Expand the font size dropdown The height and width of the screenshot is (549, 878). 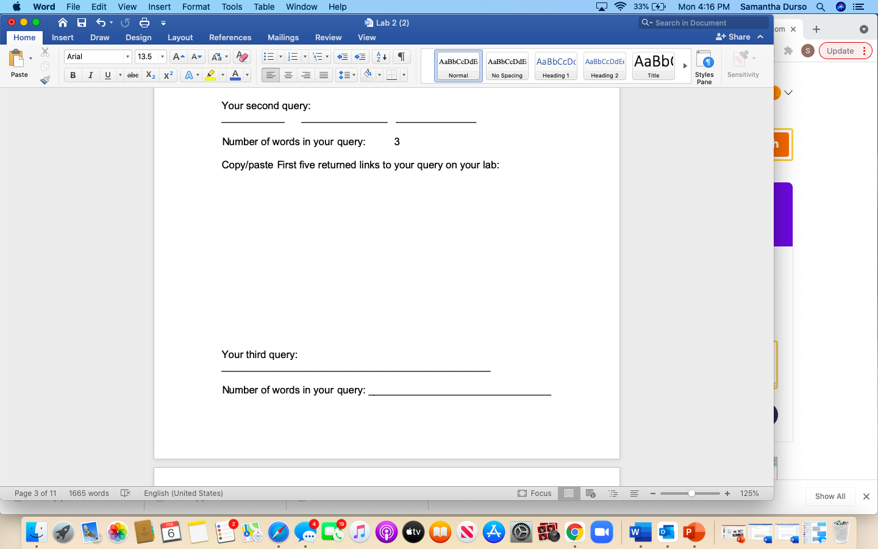pyautogui.click(x=161, y=56)
